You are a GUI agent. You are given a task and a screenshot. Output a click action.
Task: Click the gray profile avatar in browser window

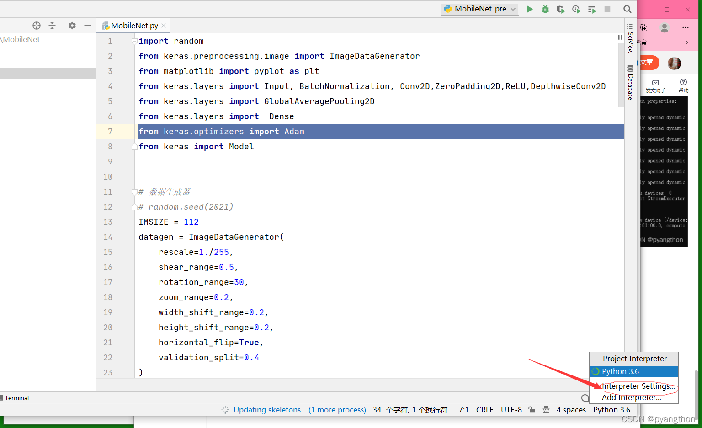[x=665, y=27]
